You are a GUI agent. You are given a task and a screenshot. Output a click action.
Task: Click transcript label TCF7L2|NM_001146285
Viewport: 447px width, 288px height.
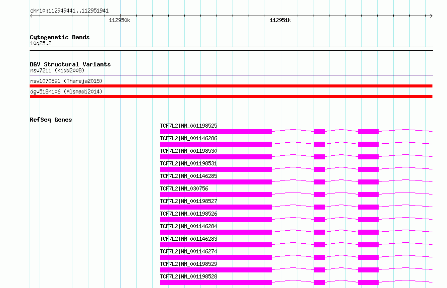point(188,176)
